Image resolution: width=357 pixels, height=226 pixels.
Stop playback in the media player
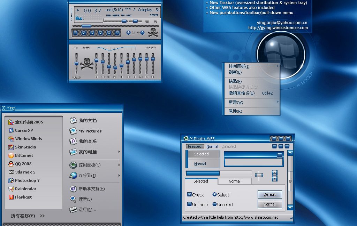pos(100,33)
